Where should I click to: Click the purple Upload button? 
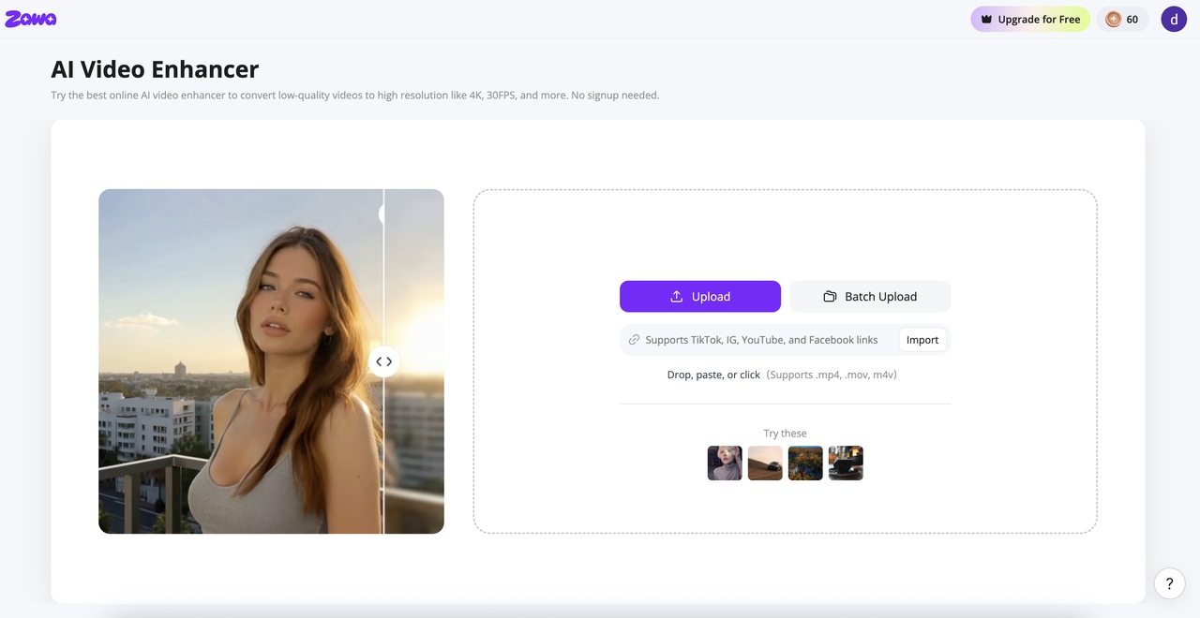[x=700, y=296]
